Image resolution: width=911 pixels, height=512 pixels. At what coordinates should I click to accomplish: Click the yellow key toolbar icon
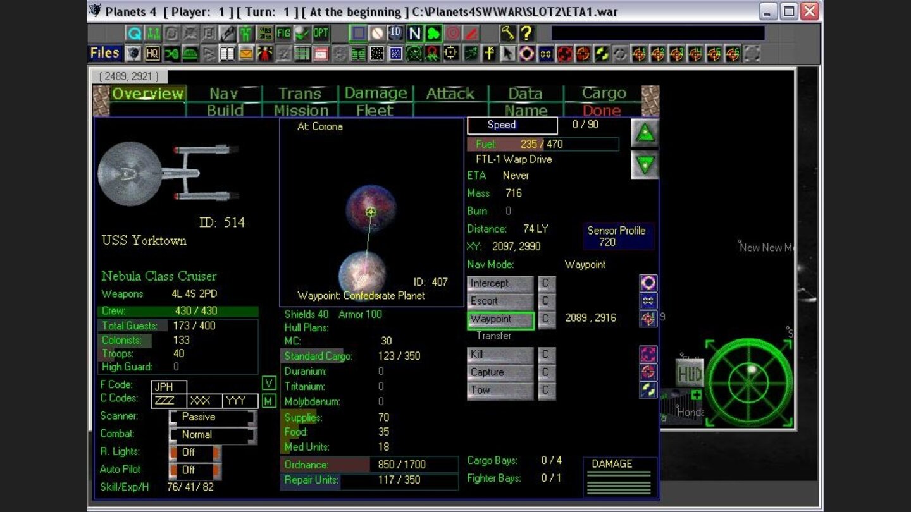point(508,33)
